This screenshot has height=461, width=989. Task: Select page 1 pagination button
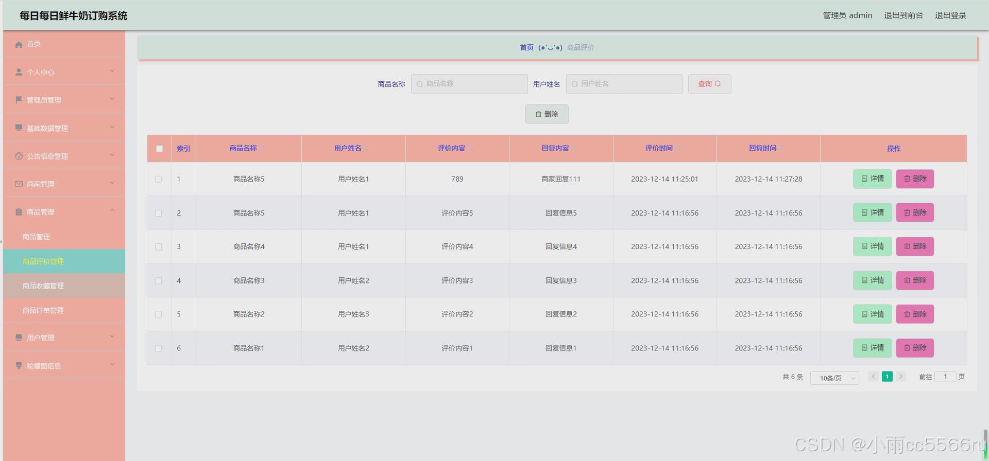click(887, 377)
